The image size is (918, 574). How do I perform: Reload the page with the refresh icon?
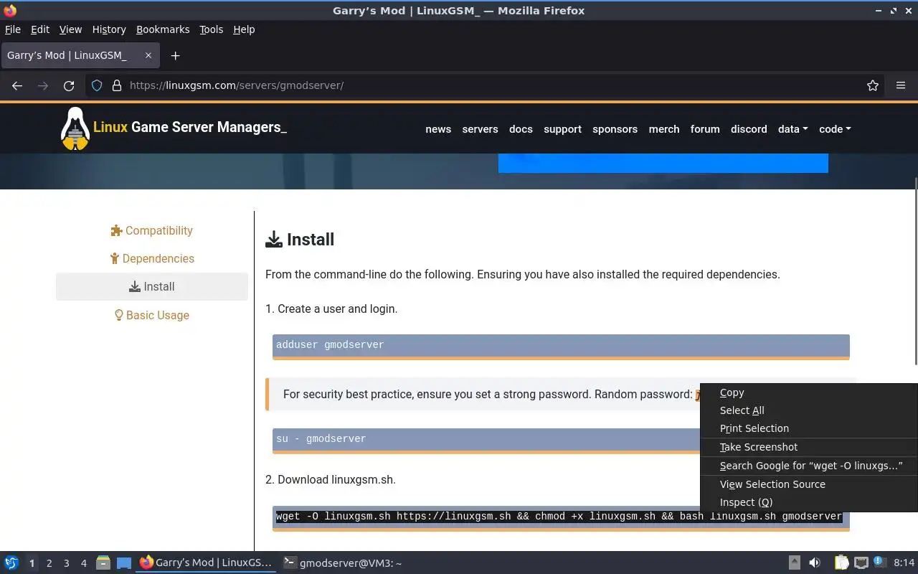pyautogui.click(x=69, y=85)
